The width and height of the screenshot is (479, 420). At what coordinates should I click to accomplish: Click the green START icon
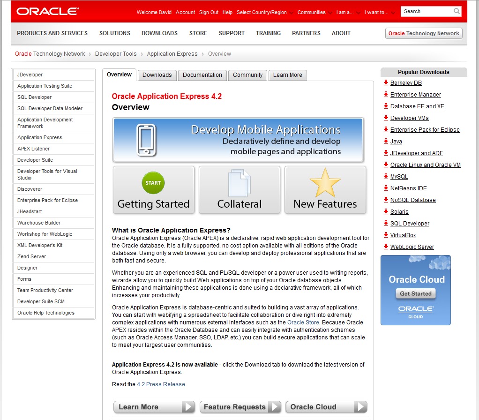pyautogui.click(x=153, y=183)
